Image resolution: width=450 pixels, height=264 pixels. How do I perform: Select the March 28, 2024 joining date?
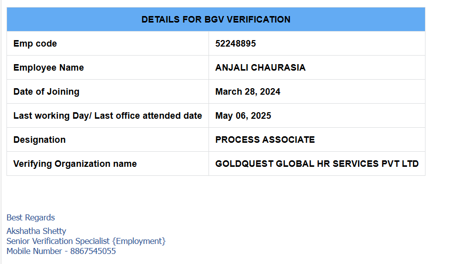pyautogui.click(x=247, y=92)
